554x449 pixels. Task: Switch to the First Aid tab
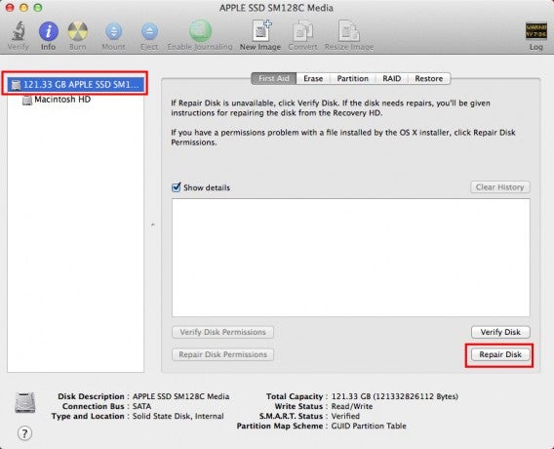click(274, 78)
